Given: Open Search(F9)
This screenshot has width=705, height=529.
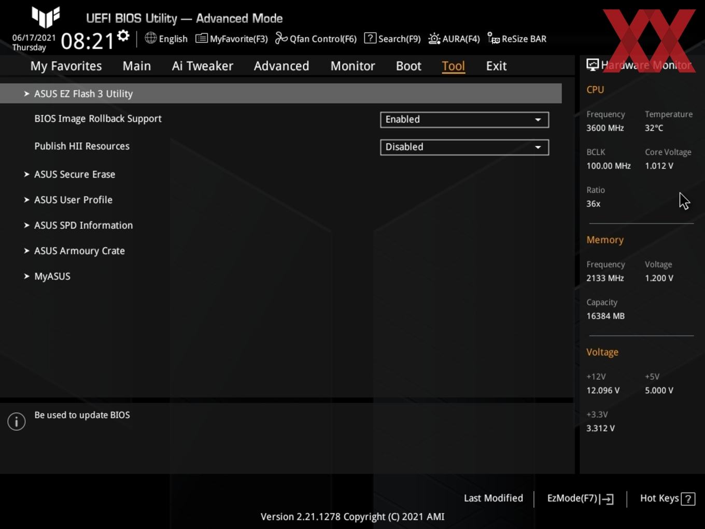Looking at the screenshot, I should [x=392, y=38].
